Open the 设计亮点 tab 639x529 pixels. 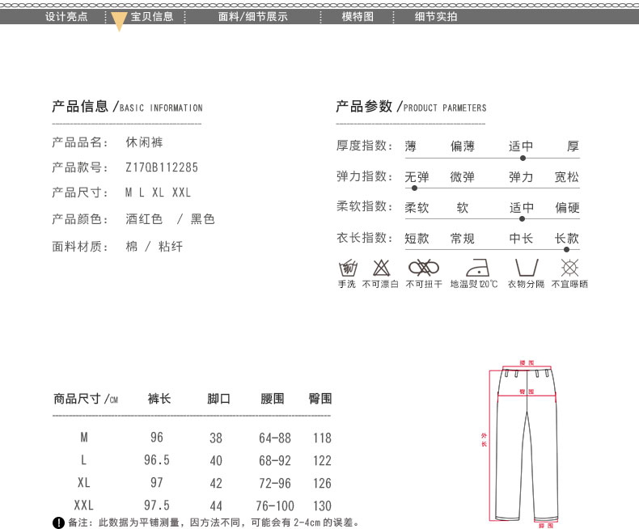[x=66, y=16]
